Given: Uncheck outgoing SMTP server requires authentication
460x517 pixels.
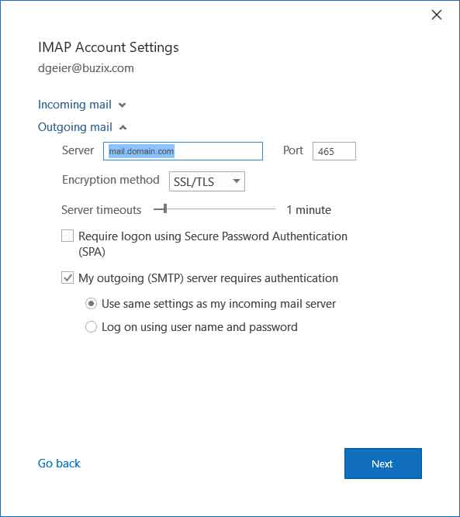Looking at the screenshot, I should [x=67, y=277].
